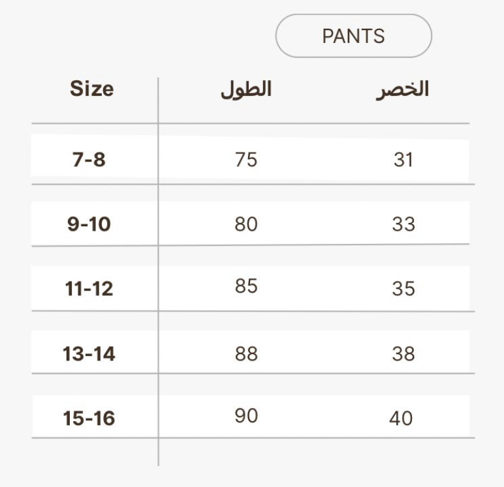Select the length value 88
The width and height of the screenshot is (504, 487).
click(x=246, y=353)
